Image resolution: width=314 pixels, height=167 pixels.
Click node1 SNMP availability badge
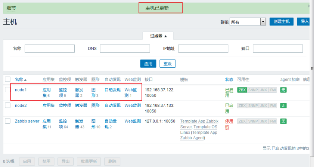(x=253, y=90)
